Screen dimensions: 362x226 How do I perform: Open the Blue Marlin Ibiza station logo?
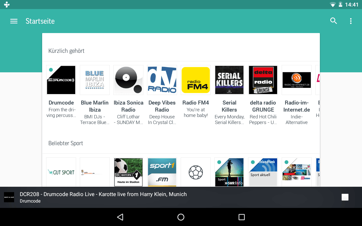(95, 80)
